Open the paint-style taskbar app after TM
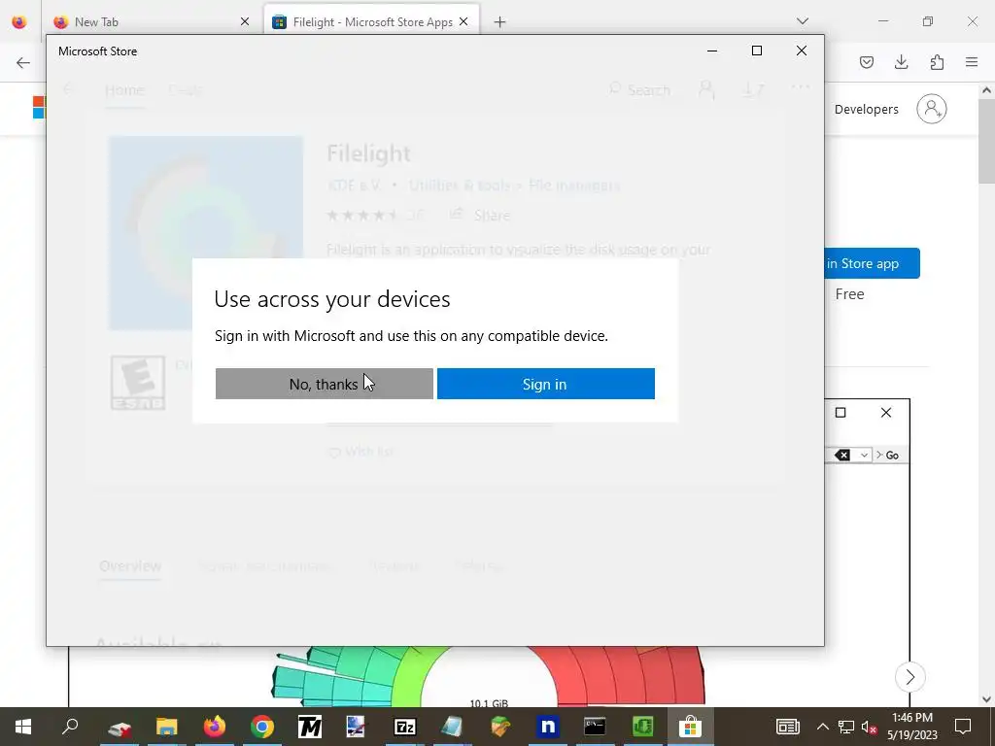The height and width of the screenshot is (746, 995). coord(356,727)
